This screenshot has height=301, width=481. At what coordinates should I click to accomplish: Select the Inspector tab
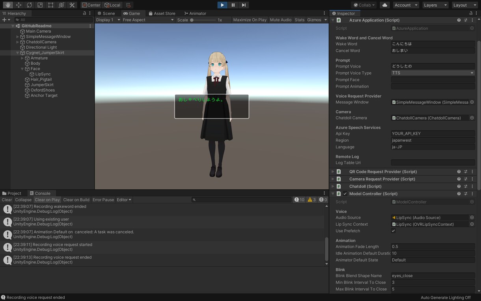(343, 13)
